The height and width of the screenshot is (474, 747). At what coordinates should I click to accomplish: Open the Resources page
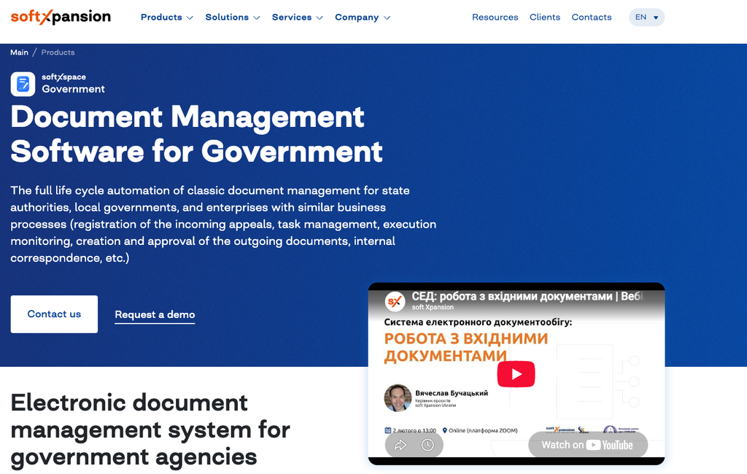tap(495, 18)
